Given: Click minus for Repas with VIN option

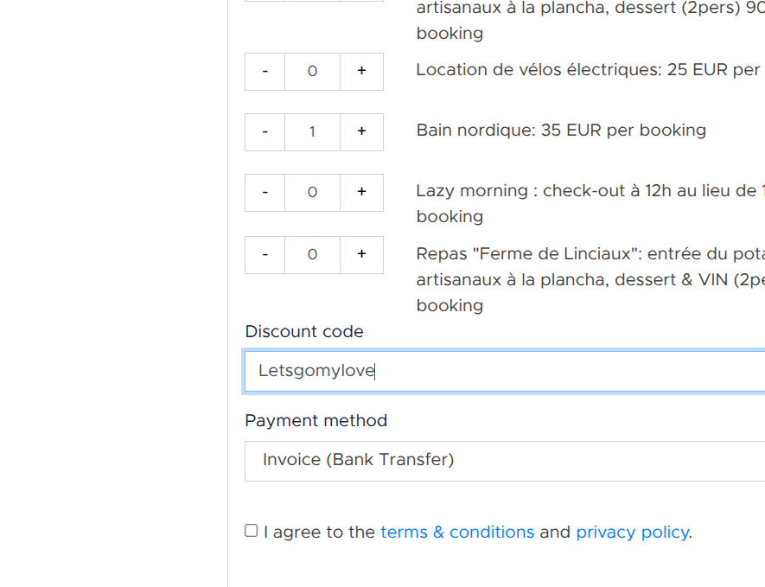Looking at the screenshot, I should [x=265, y=255].
